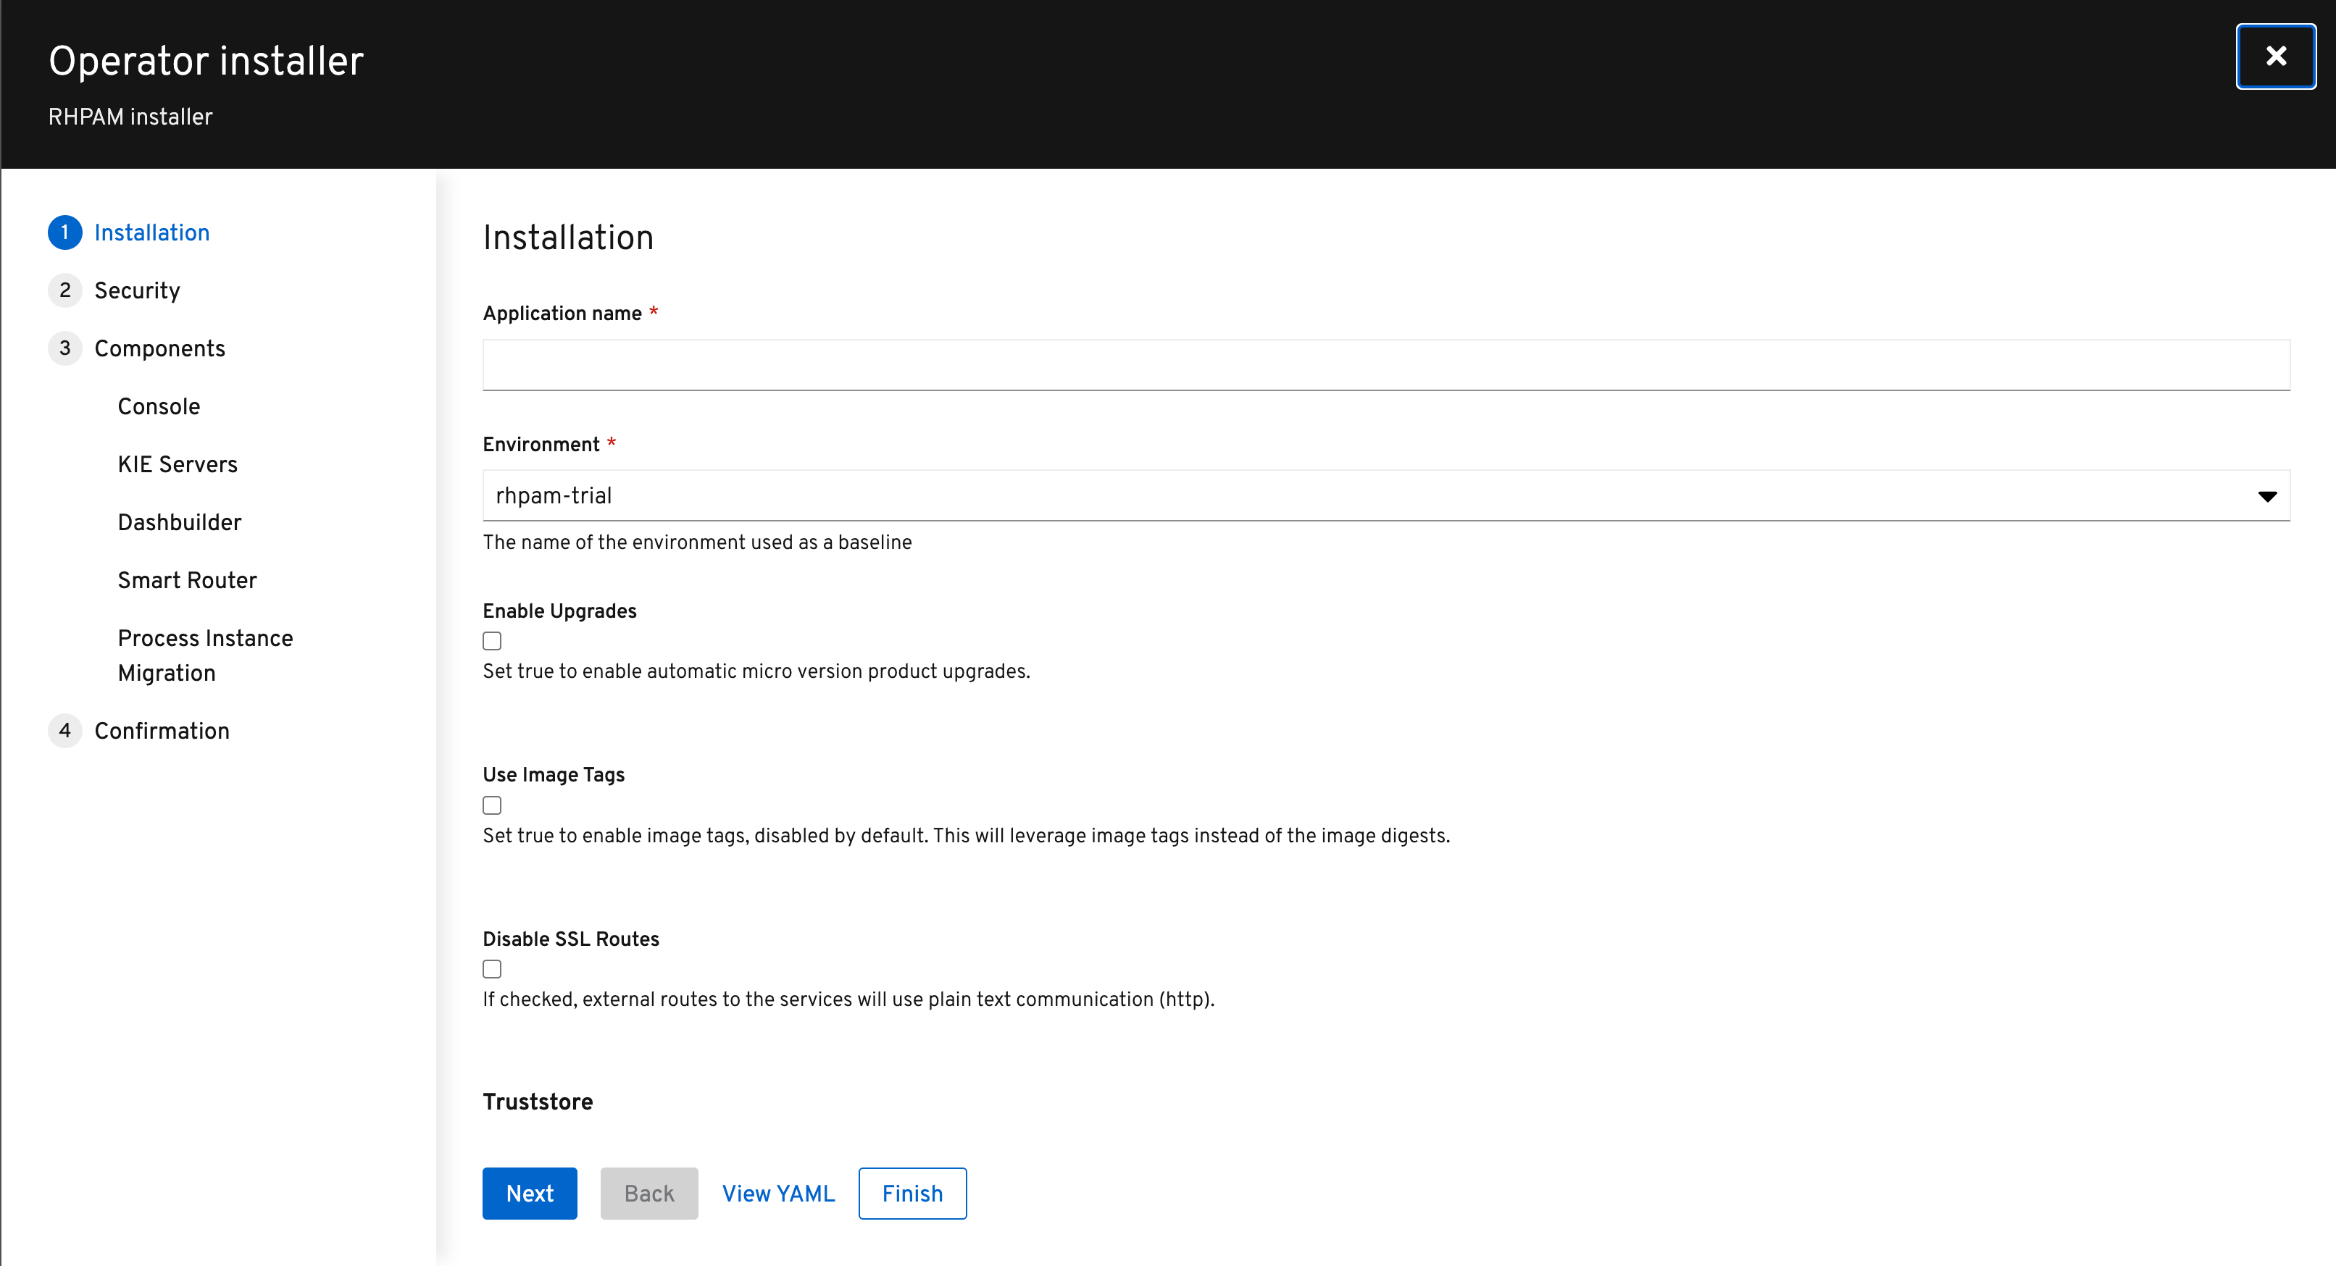Click the Truststore section heading

pyautogui.click(x=538, y=1102)
